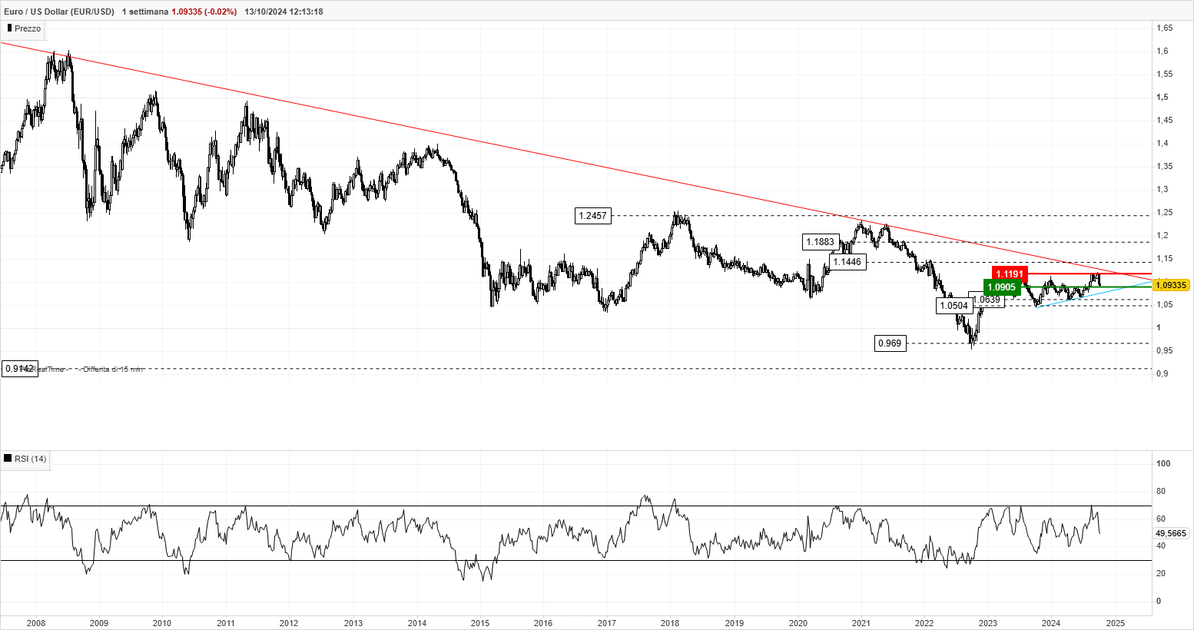Screen dimensions: 1194x630
Task: Click the 2008 year on time axis
Action: coord(36,623)
